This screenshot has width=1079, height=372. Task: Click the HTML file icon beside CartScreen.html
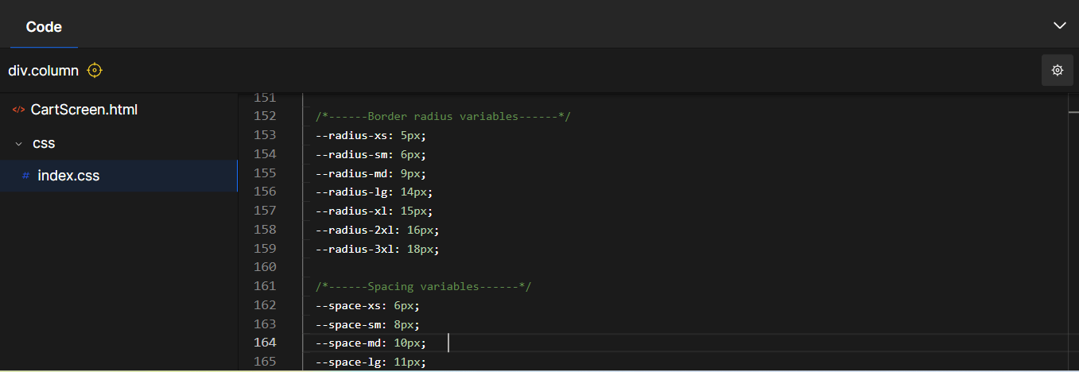click(x=18, y=110)
